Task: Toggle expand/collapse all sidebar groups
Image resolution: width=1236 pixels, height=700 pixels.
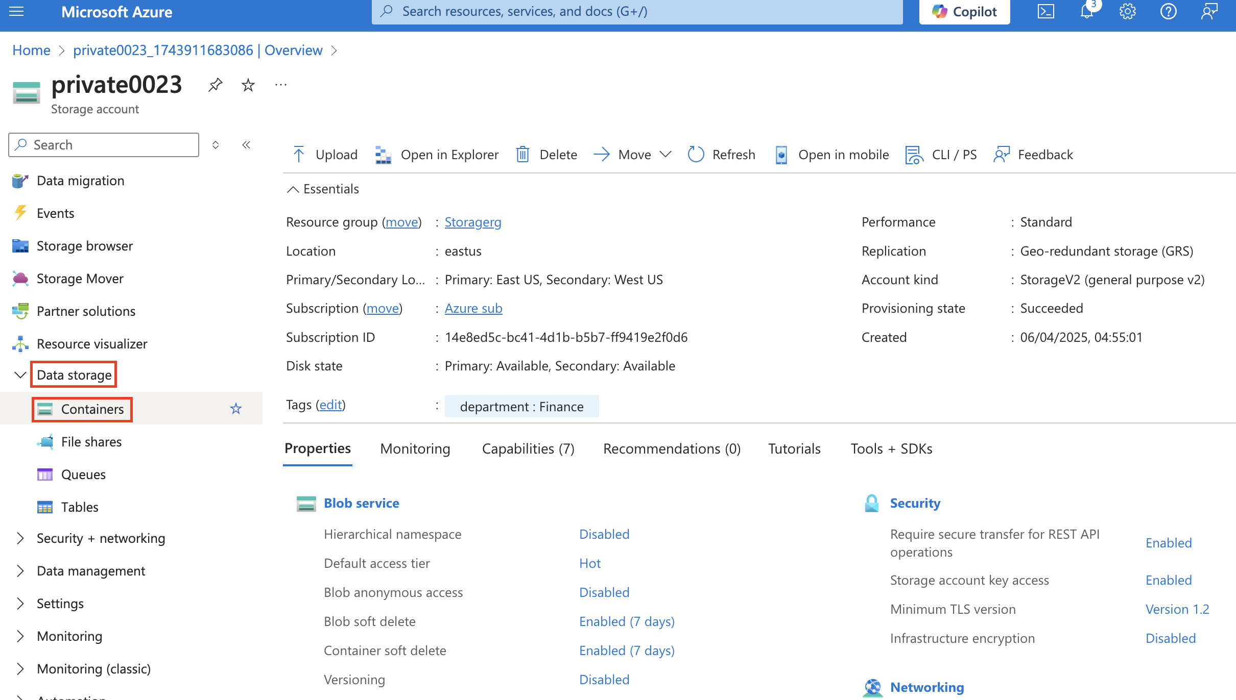Action: [x=216, y=145]
